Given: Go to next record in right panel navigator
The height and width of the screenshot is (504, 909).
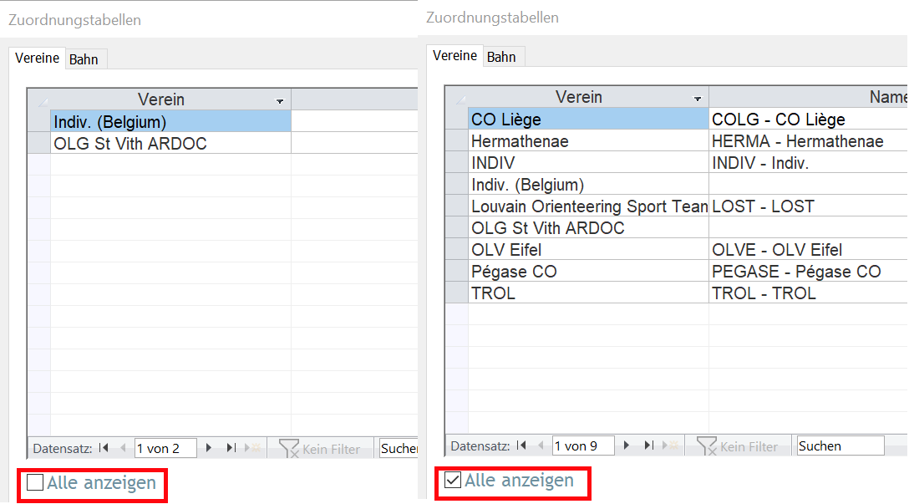Looking at the screenshot, I should (626, 445).
